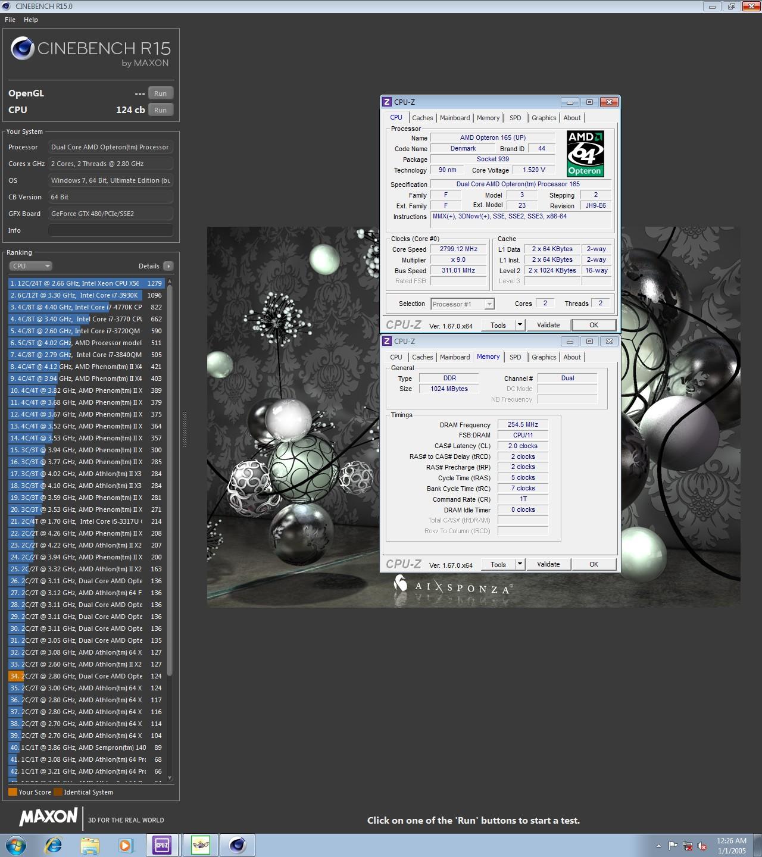Open Graphics tab in upper CPU-Z window
This screenshot has height=857, width=762.
[x=544, y=118]
